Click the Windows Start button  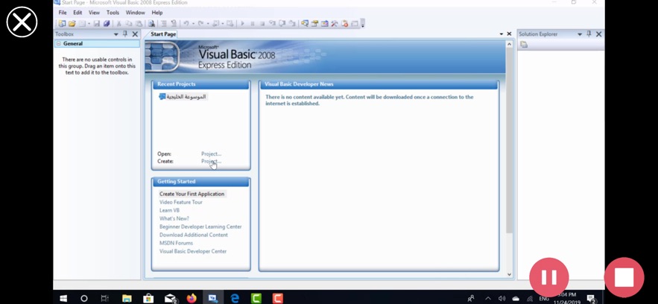point(63,298)
